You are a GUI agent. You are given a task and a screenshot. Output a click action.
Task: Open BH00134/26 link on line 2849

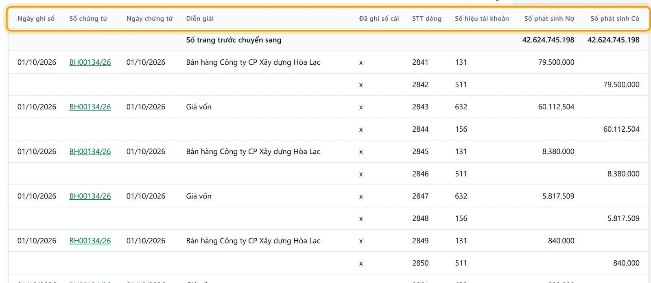(x=90, y=241)
